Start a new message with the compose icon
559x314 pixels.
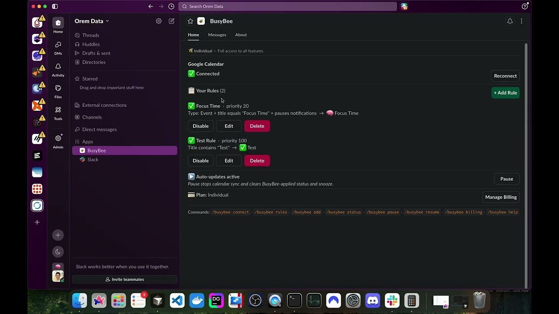tap(172, 21)
